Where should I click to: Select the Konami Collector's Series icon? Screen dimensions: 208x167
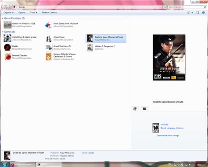(49, 56)
